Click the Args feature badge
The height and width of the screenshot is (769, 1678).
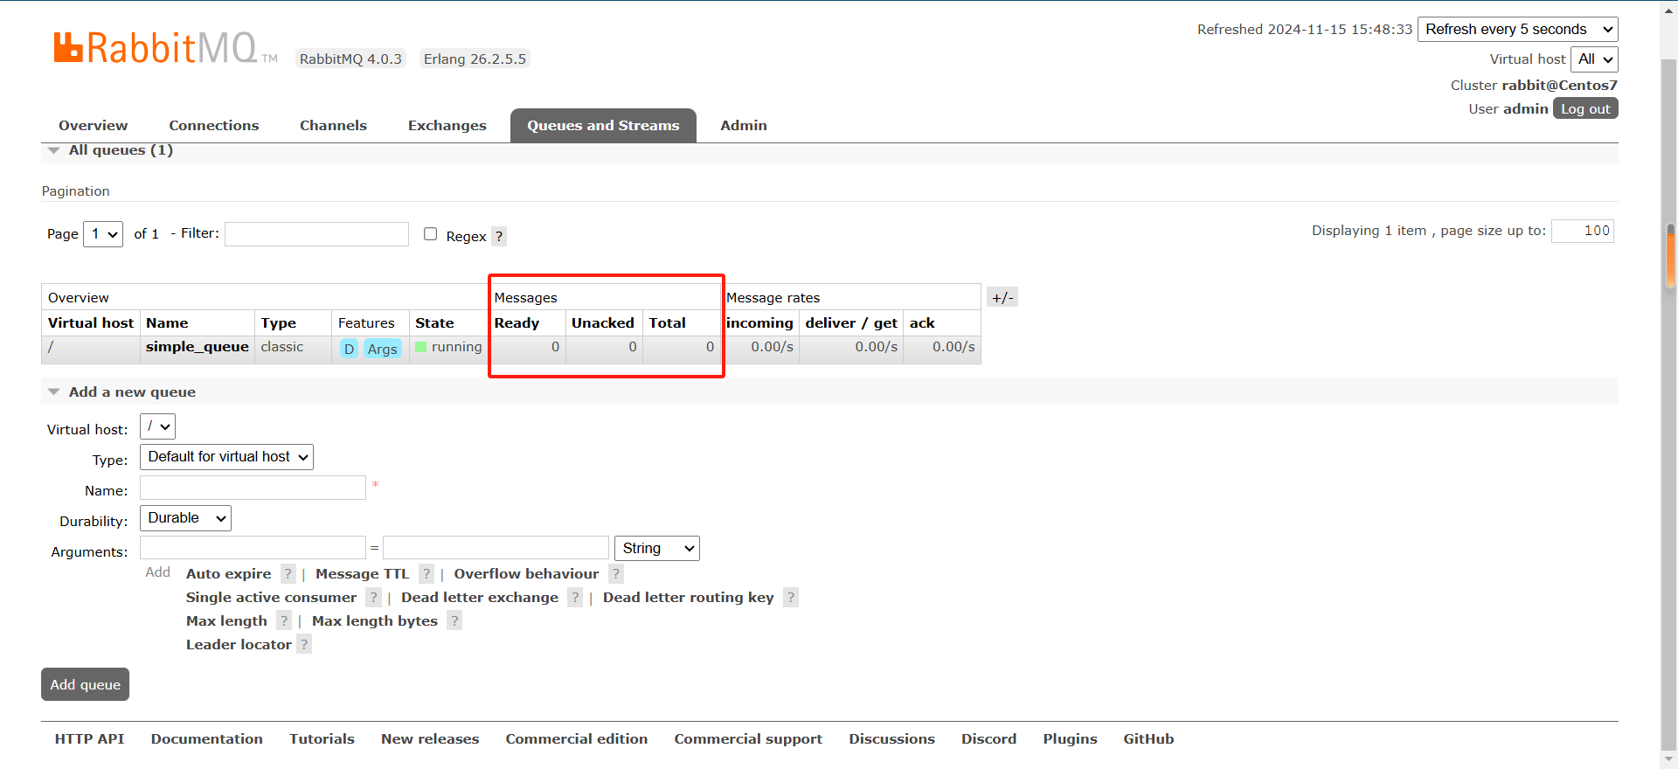click(x=382, y=349)
